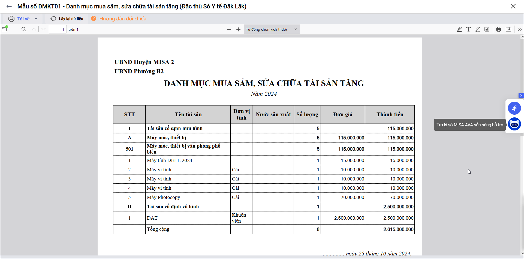Select the freehand draw tool
This screenshot has width=524, height=259.
point(478,29)
